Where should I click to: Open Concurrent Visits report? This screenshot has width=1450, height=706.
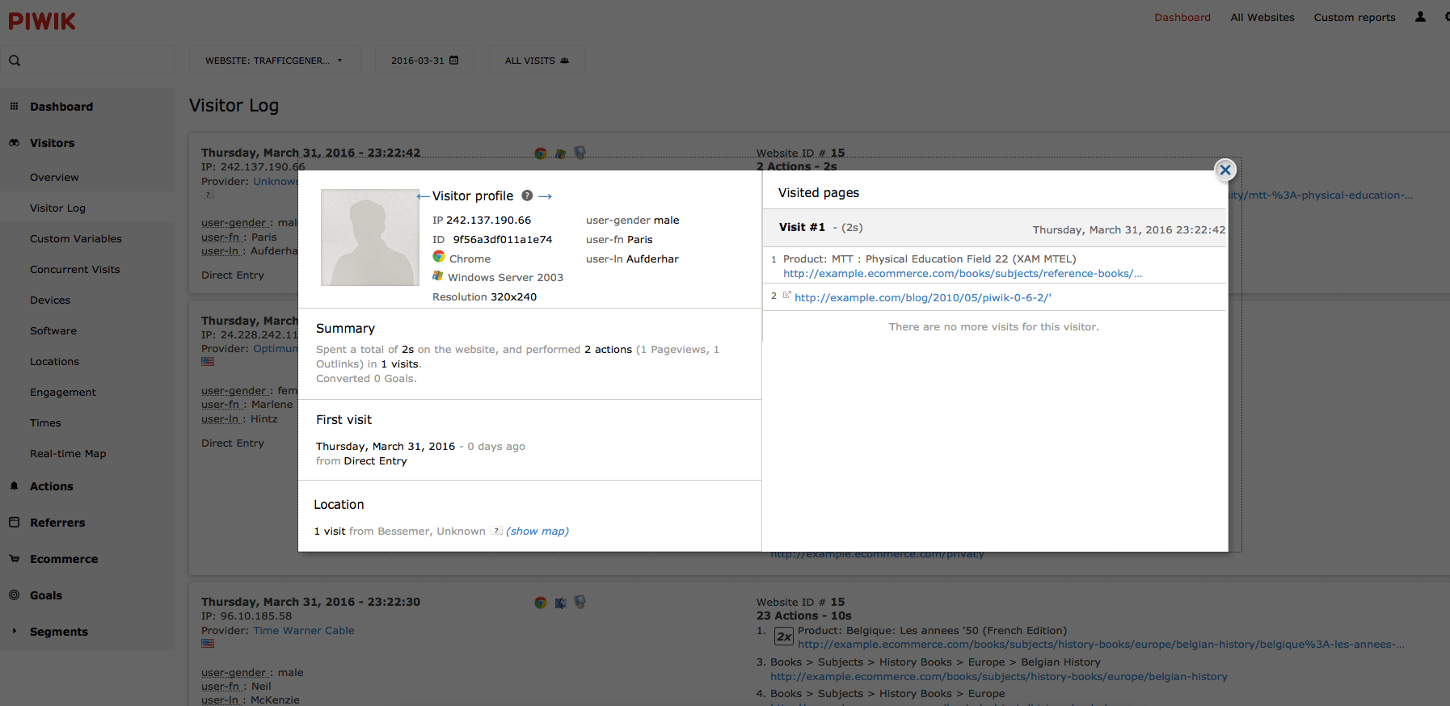coord(74,270)
